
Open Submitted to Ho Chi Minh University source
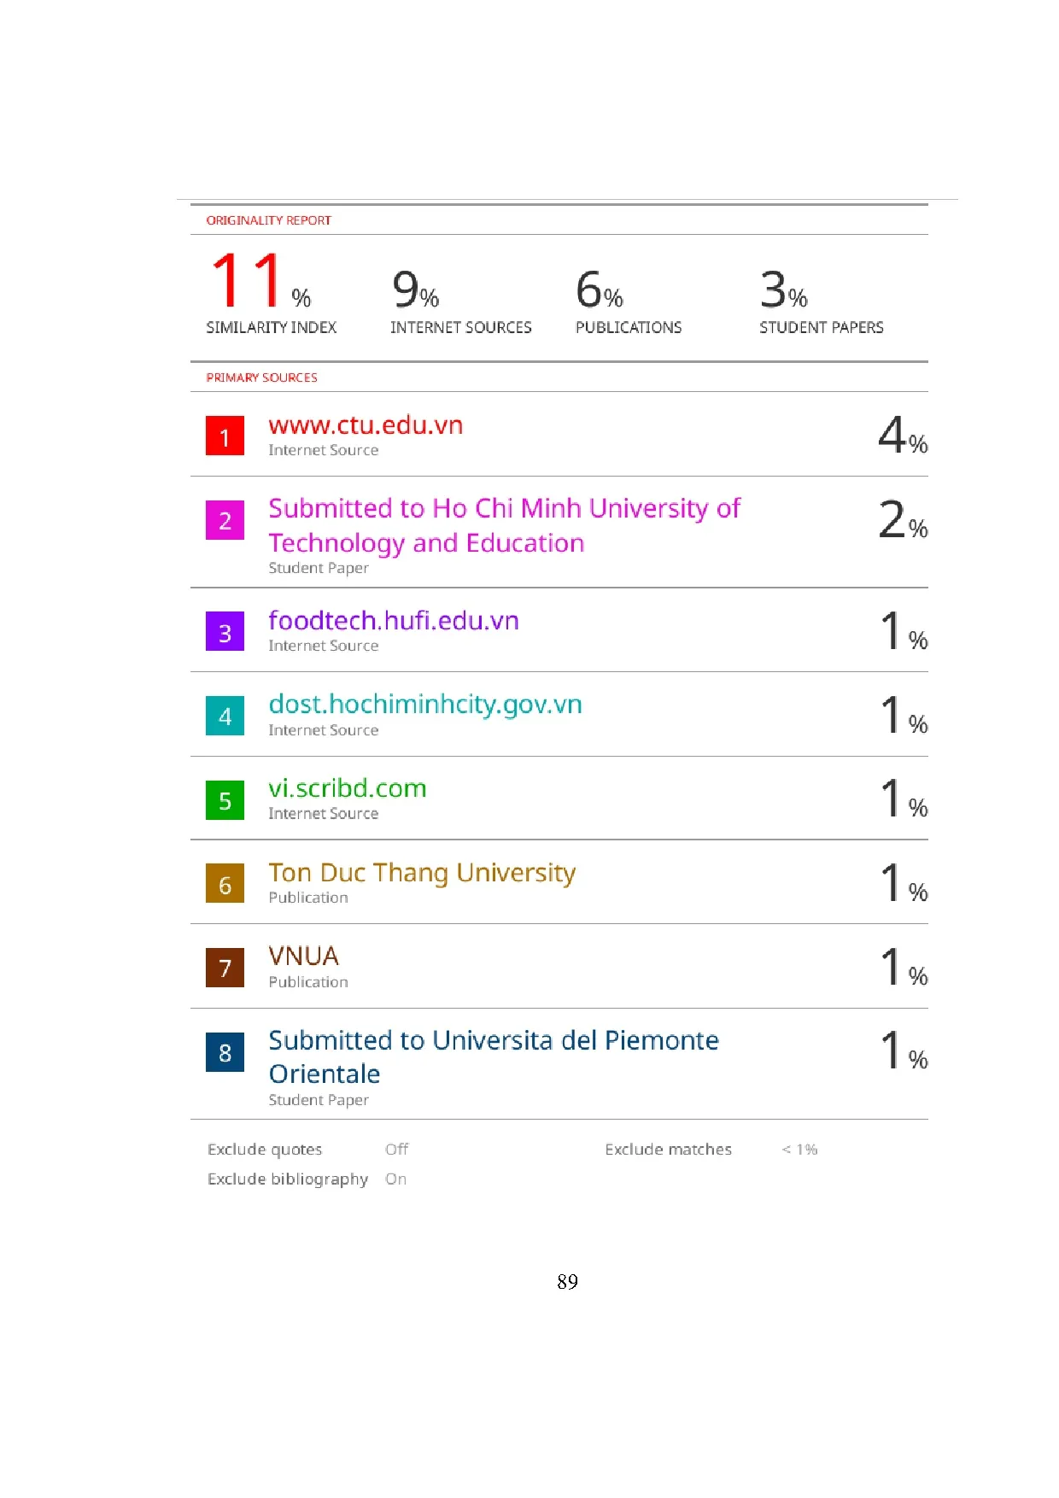pyautogui.click(x=504, y=525)
